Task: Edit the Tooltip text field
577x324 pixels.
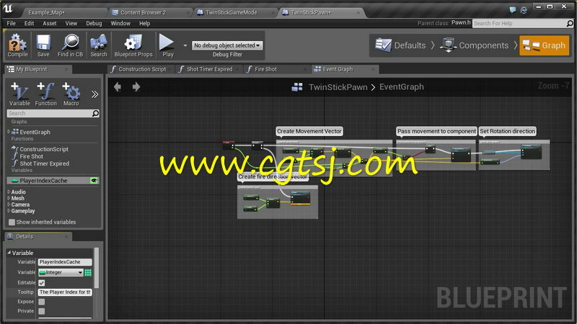Action: pos(65,292)
